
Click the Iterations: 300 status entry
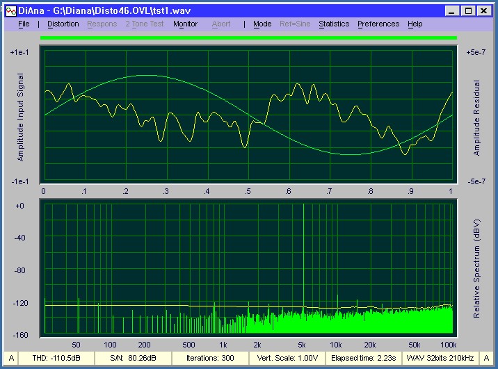[x=210, y=358]
